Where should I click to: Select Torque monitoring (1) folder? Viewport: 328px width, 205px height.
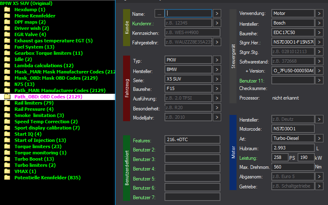(40, 153)
